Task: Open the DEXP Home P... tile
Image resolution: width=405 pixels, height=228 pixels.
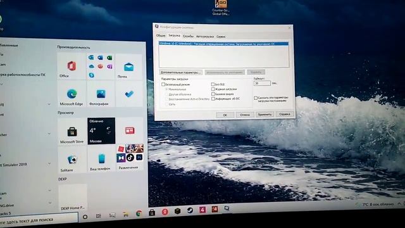Action: coord(73,198)
